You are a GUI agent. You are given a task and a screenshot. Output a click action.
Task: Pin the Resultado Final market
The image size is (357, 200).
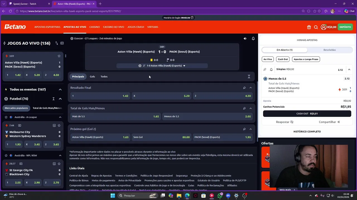click(x=244, y=88)
